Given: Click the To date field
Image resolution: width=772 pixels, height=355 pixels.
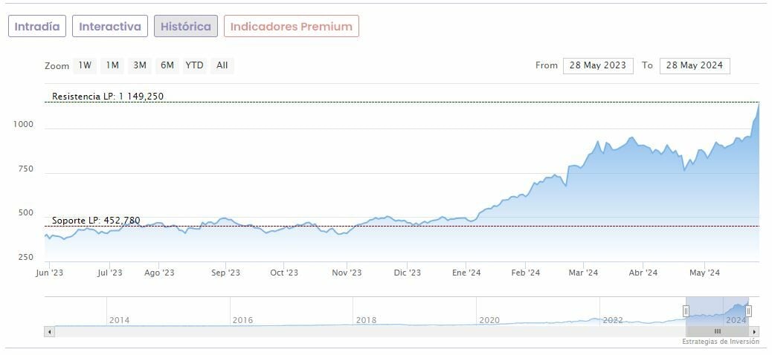Looking at the screenshot, I should coord(695,65).
